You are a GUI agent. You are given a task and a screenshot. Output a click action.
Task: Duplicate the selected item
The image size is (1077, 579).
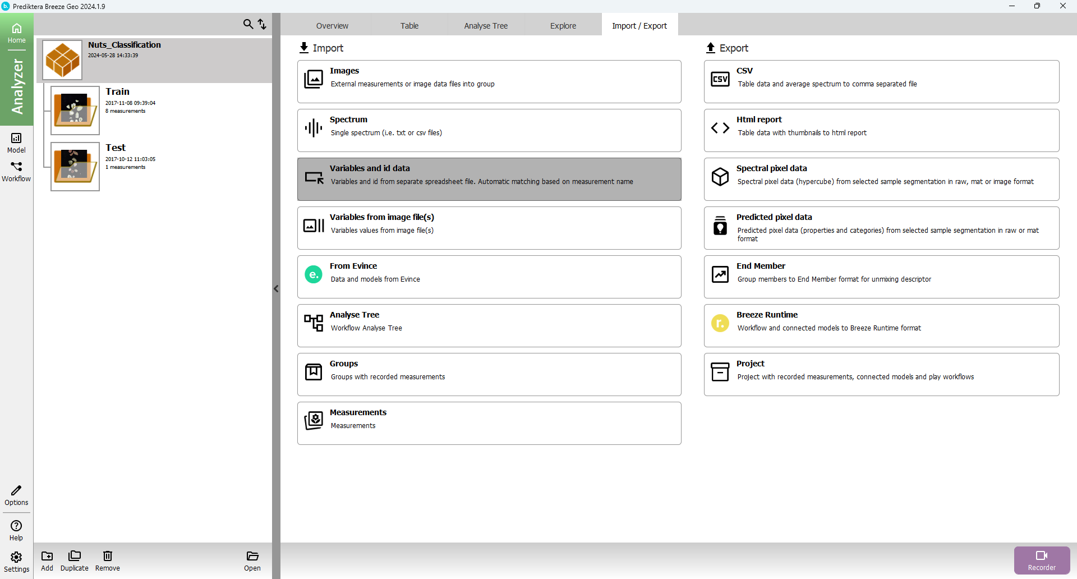(75, 560)
